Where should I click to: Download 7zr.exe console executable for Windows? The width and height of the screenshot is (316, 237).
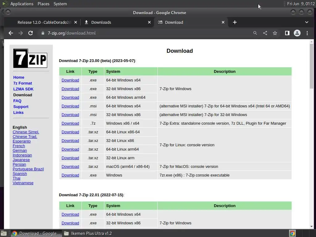(70, 176)
